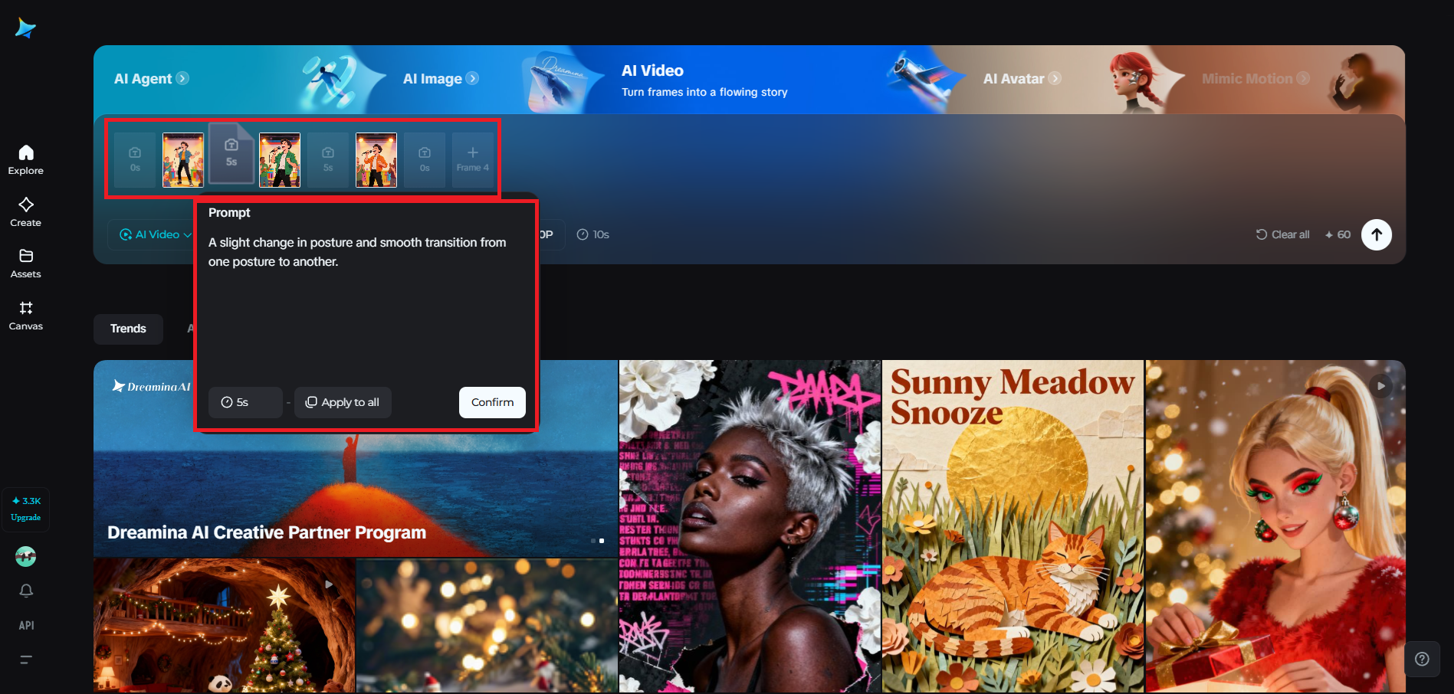Click the 0s prompt slot before first frame
Image resolution: width=1454 pixels, height=694 pixels.
(135, 160)
